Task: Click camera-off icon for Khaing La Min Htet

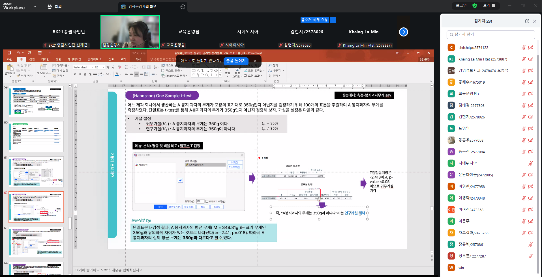Action: [531, 59]
